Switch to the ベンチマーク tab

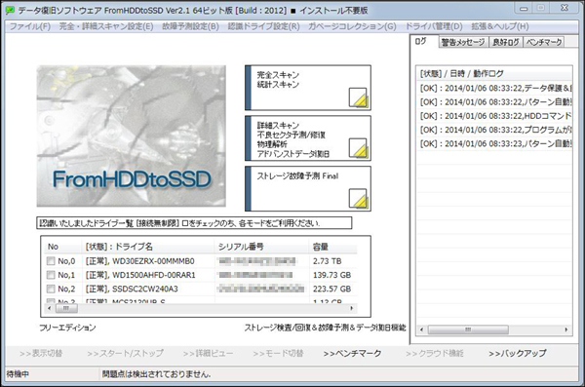[x=544, y=42]
